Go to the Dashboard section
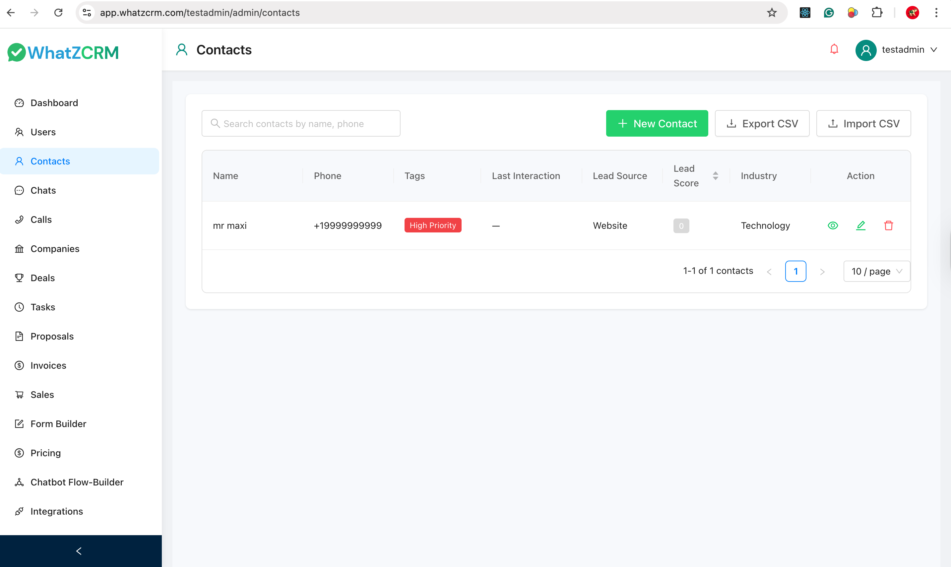 (54, 103)
